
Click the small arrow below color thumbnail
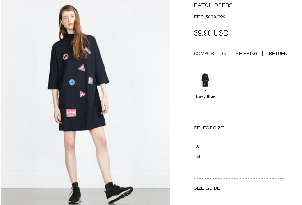pyautogui.click(x=205, y=90)
